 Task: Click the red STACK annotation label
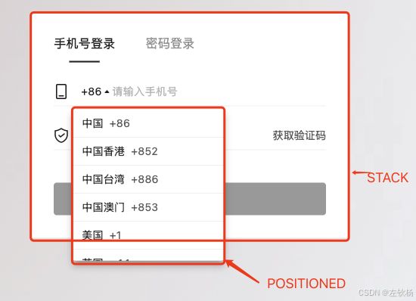tap(387, 178)
